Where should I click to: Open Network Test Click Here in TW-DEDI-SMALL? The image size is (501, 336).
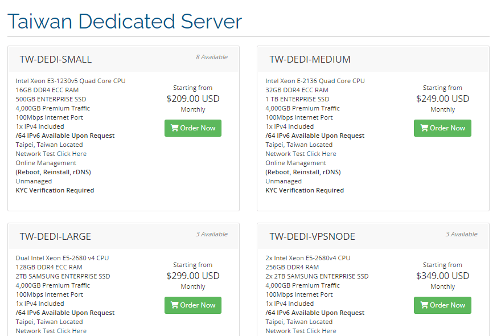point(72,154)
